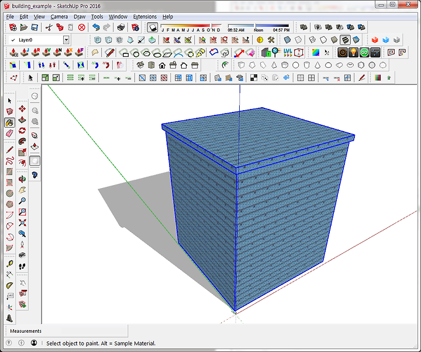The image size is (421, 352).
Task: Open the Layer0 dropdown arrow
Action: [x=66, y=40]
